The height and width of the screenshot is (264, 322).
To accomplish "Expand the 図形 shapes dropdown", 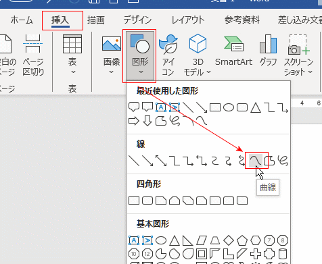I will tap(140, 56).
